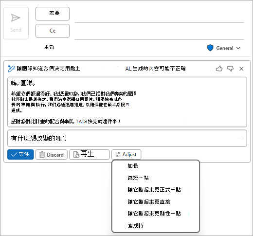Image resolution: width=253 pixels, height=236 pixels.
Task: Open the Adjust options menu
Action: click(126, 154)
